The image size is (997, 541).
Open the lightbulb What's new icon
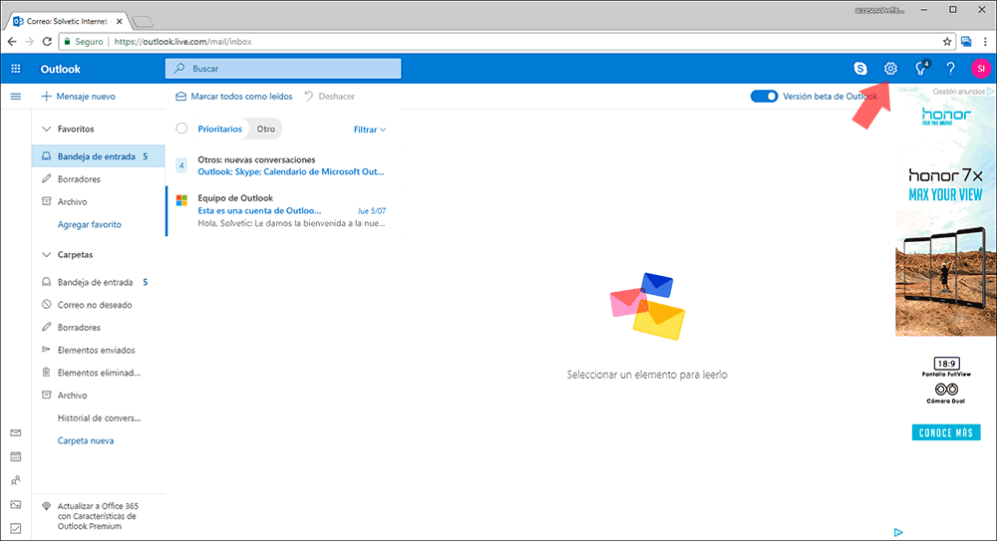[x=920, y=69]
